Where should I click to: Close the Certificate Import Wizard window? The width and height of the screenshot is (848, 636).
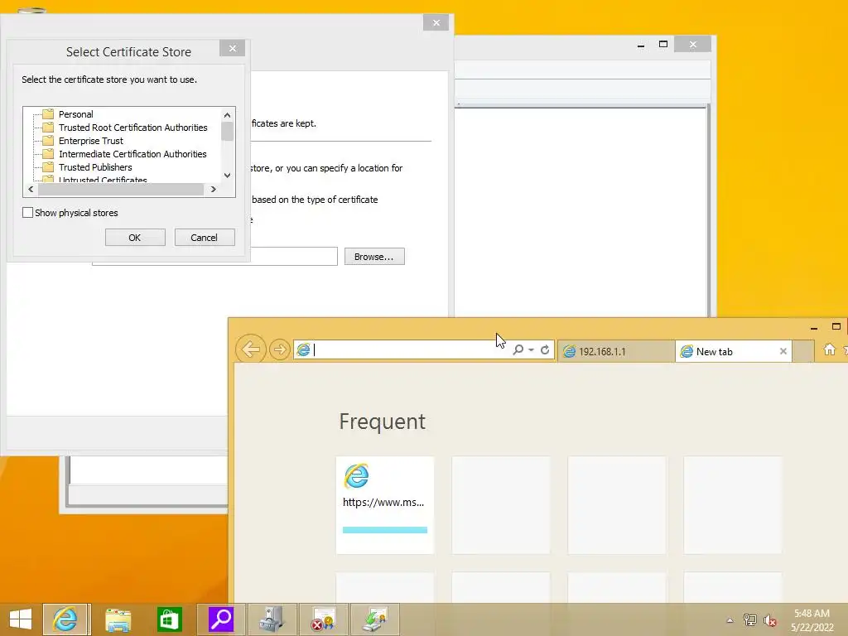click(x=436, y=22)
